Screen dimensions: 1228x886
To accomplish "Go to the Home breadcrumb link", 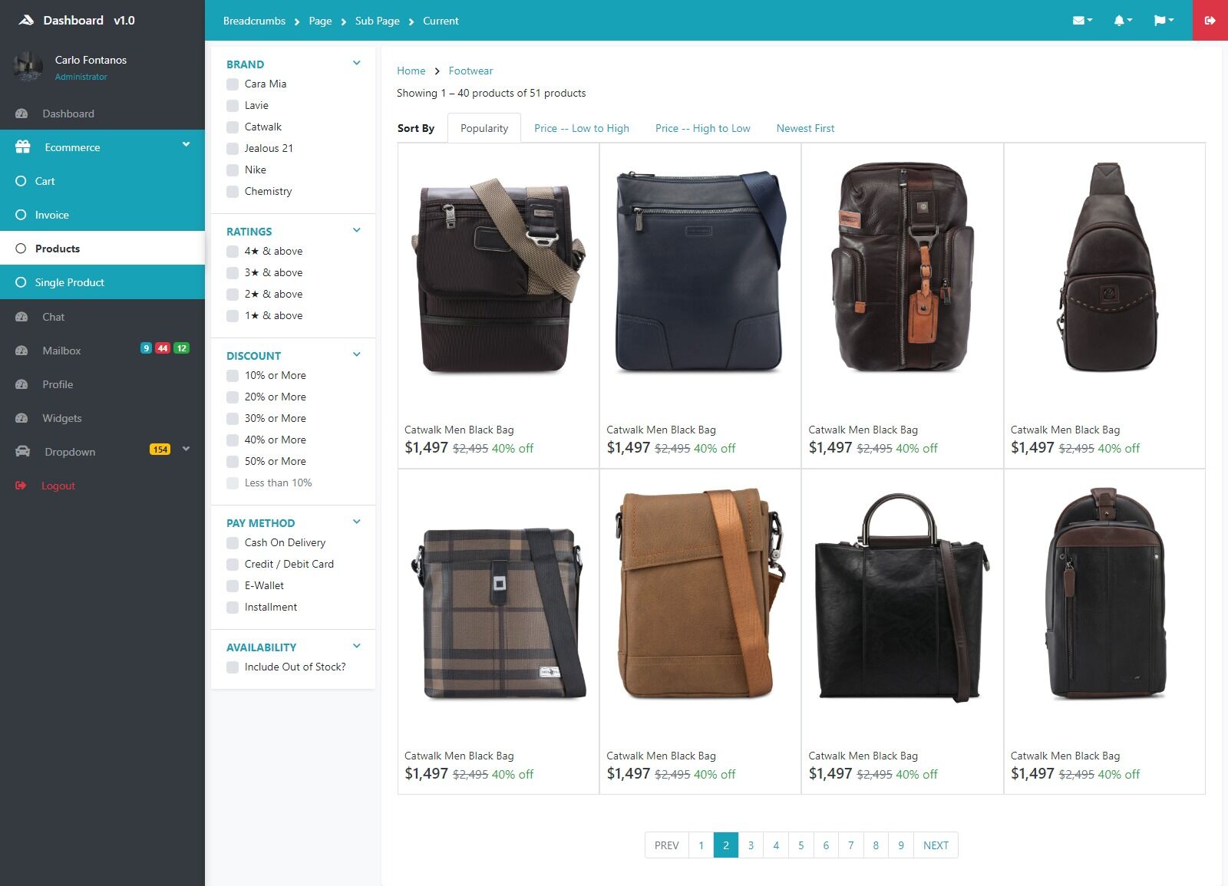I will click(x=411, y=71).
